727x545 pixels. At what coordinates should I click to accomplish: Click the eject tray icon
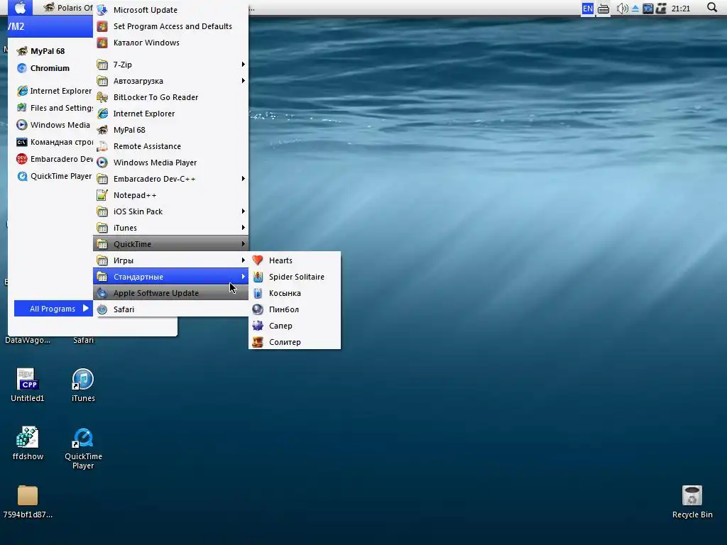(x=635, y=9)
